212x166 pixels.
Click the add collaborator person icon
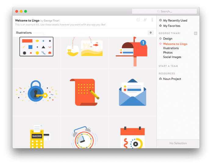pyautogui.click(x=145, y=20)
